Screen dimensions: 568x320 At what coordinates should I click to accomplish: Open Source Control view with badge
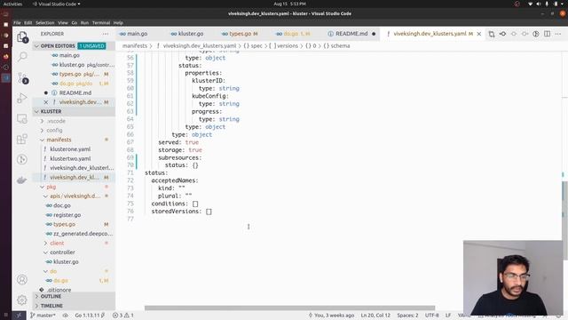point(22,77)
